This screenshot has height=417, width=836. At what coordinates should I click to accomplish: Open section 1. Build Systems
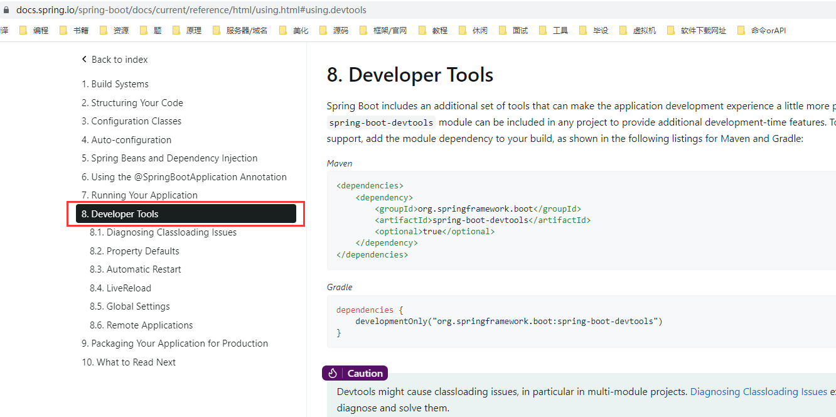(115, 84)
